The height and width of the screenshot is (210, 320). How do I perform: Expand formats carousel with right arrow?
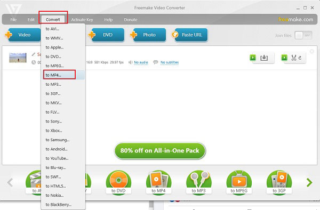click(x=309, y=182)
